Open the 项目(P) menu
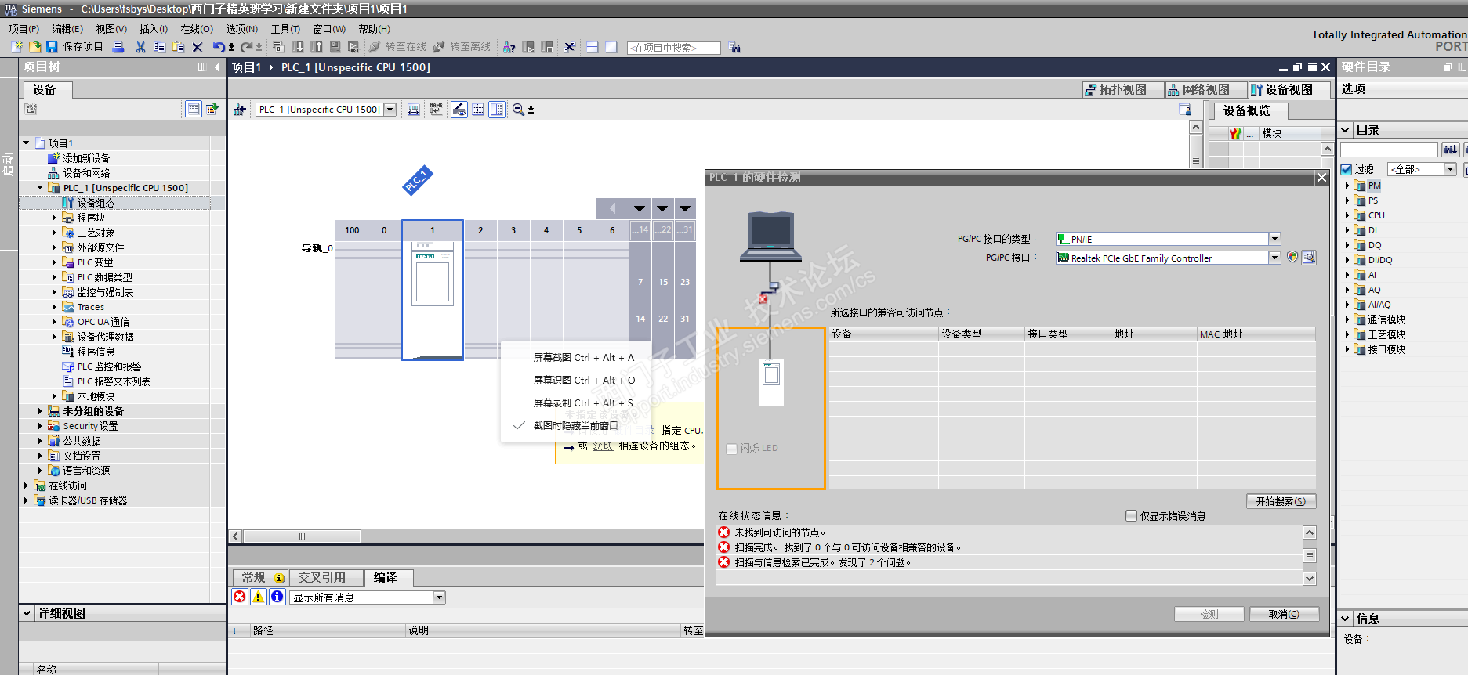The height and width of the screenshot is (675, 1468). pyautogui.click(x=24, y=29)
